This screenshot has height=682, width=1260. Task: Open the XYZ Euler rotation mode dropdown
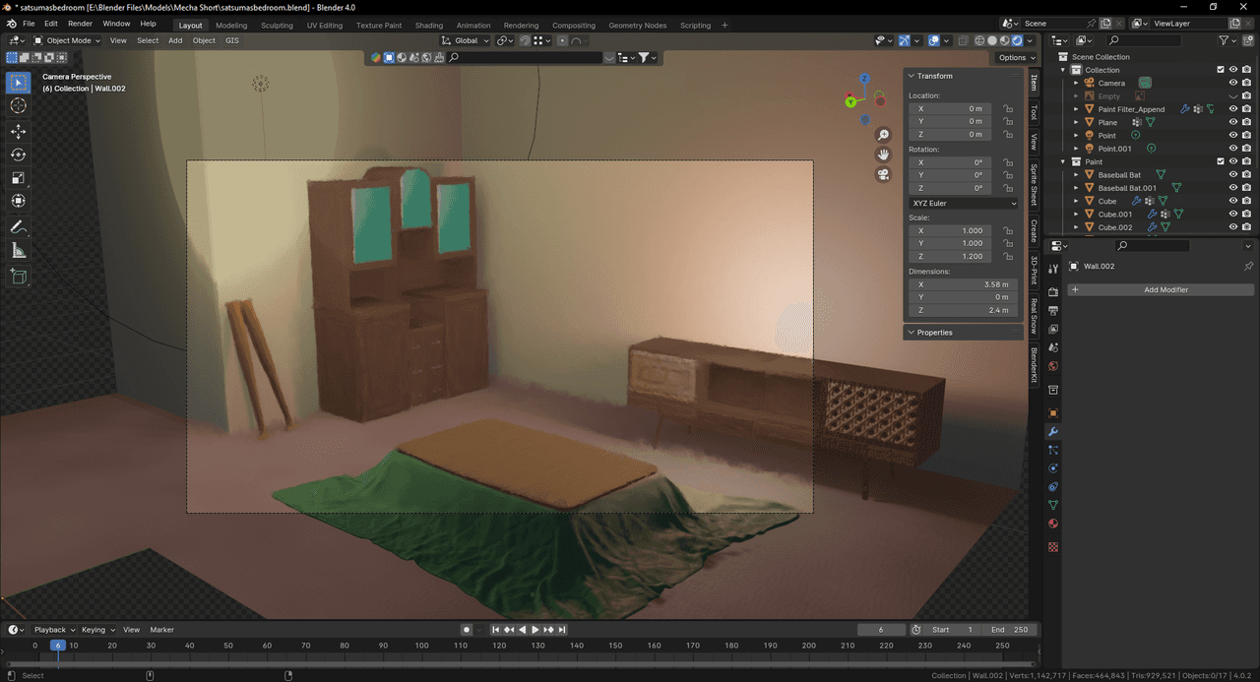[x=964, y=203]
